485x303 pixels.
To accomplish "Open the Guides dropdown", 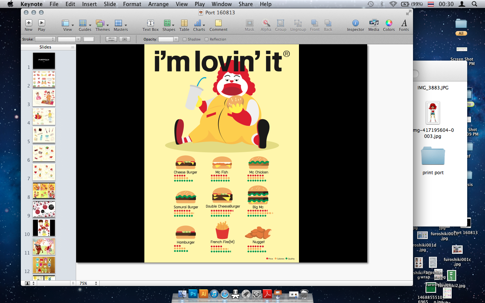I will (x=85, y=25).
